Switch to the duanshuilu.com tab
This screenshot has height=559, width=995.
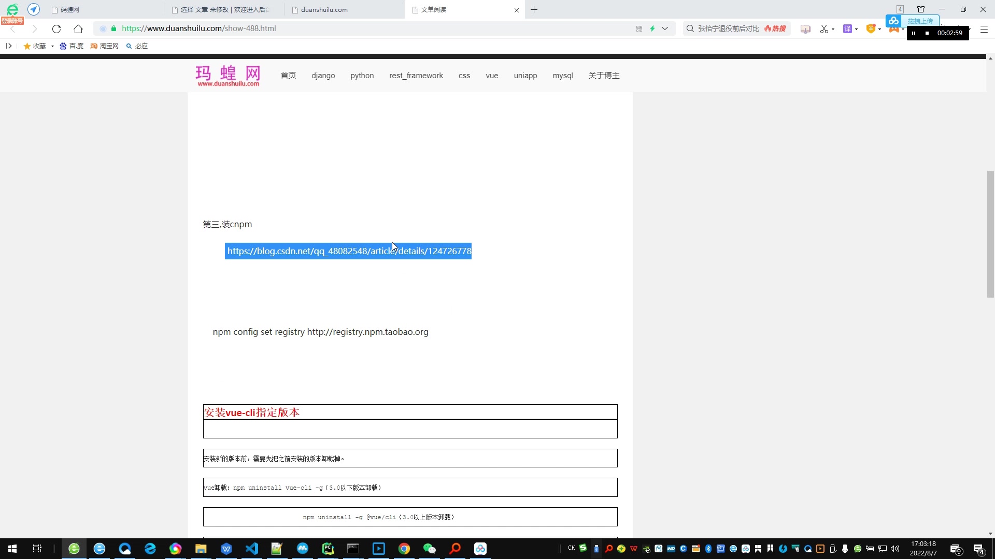pyautogui.click(x=324, y=10)
